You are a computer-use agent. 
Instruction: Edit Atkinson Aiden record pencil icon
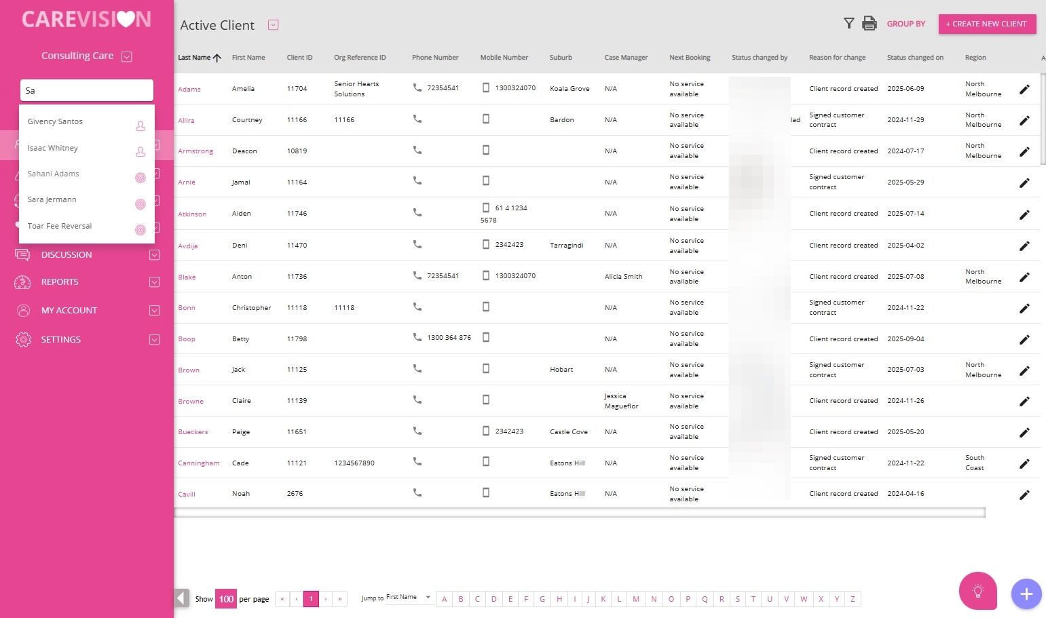pos(1025,214)
